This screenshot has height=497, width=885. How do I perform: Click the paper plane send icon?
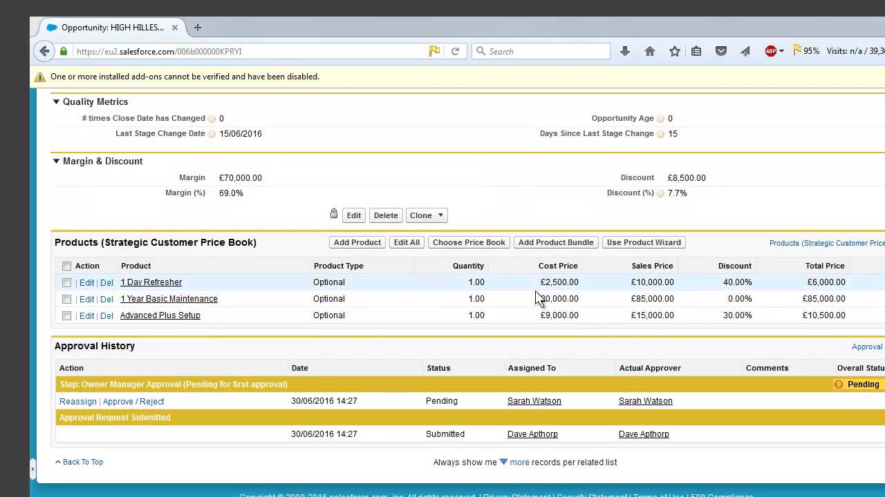745,51
